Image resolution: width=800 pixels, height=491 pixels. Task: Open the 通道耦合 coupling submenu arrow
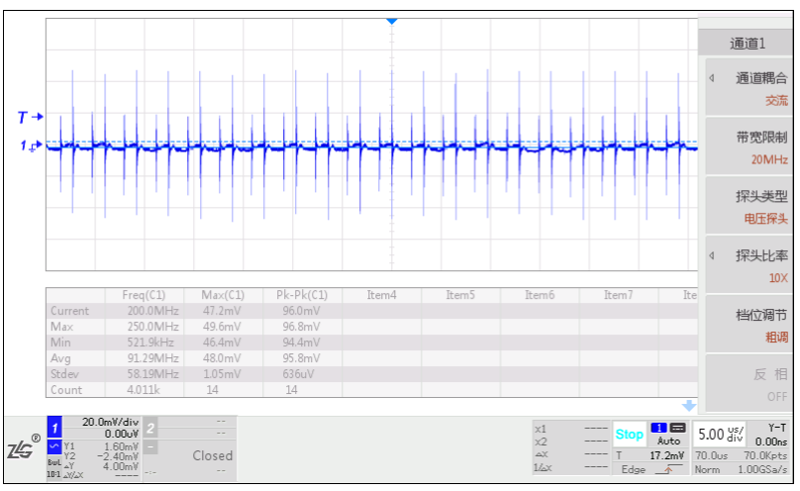click(x=712, y=78)
